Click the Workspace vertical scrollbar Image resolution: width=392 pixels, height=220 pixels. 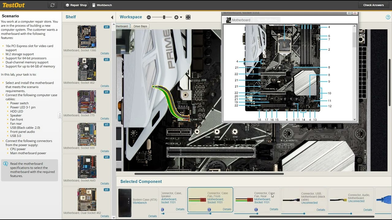click(390, 82)
